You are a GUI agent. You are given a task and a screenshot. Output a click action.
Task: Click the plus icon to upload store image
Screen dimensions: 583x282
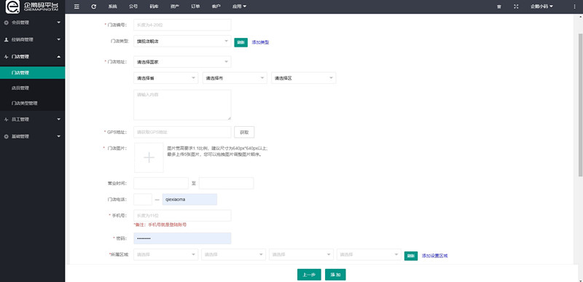[149, 157]
